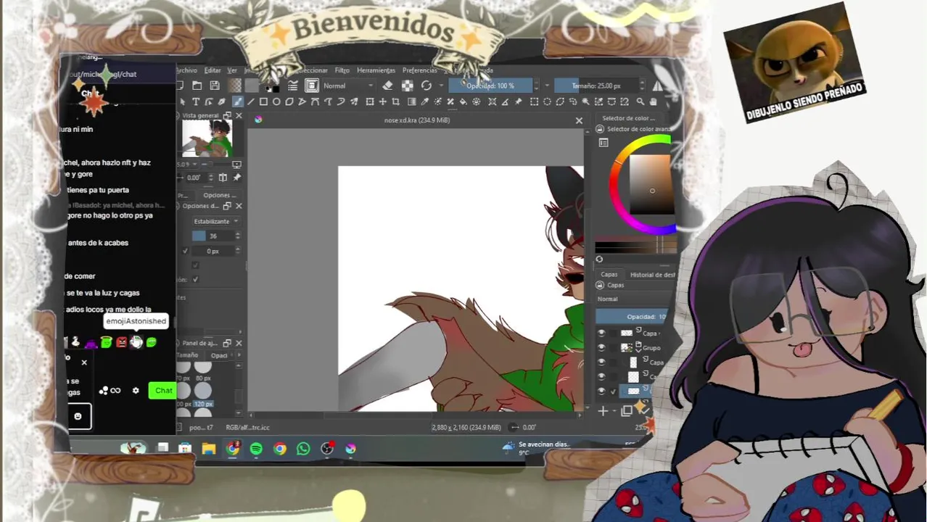
Task: Toggle the eye of the third layer row
Action: [x=601, y=362]
